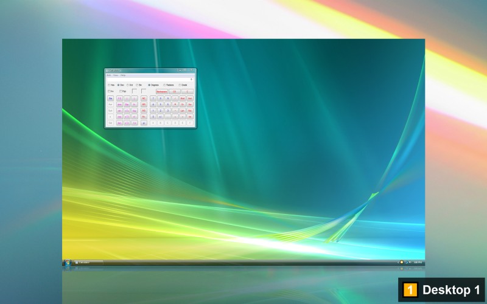Click the F-E notation button
This screenshot has width=487, height=304.
click(119, 98)
